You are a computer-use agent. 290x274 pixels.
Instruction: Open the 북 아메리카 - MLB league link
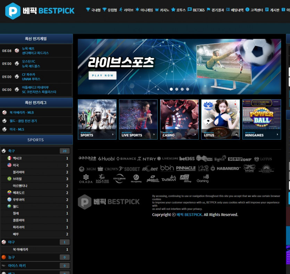[22, 113]
